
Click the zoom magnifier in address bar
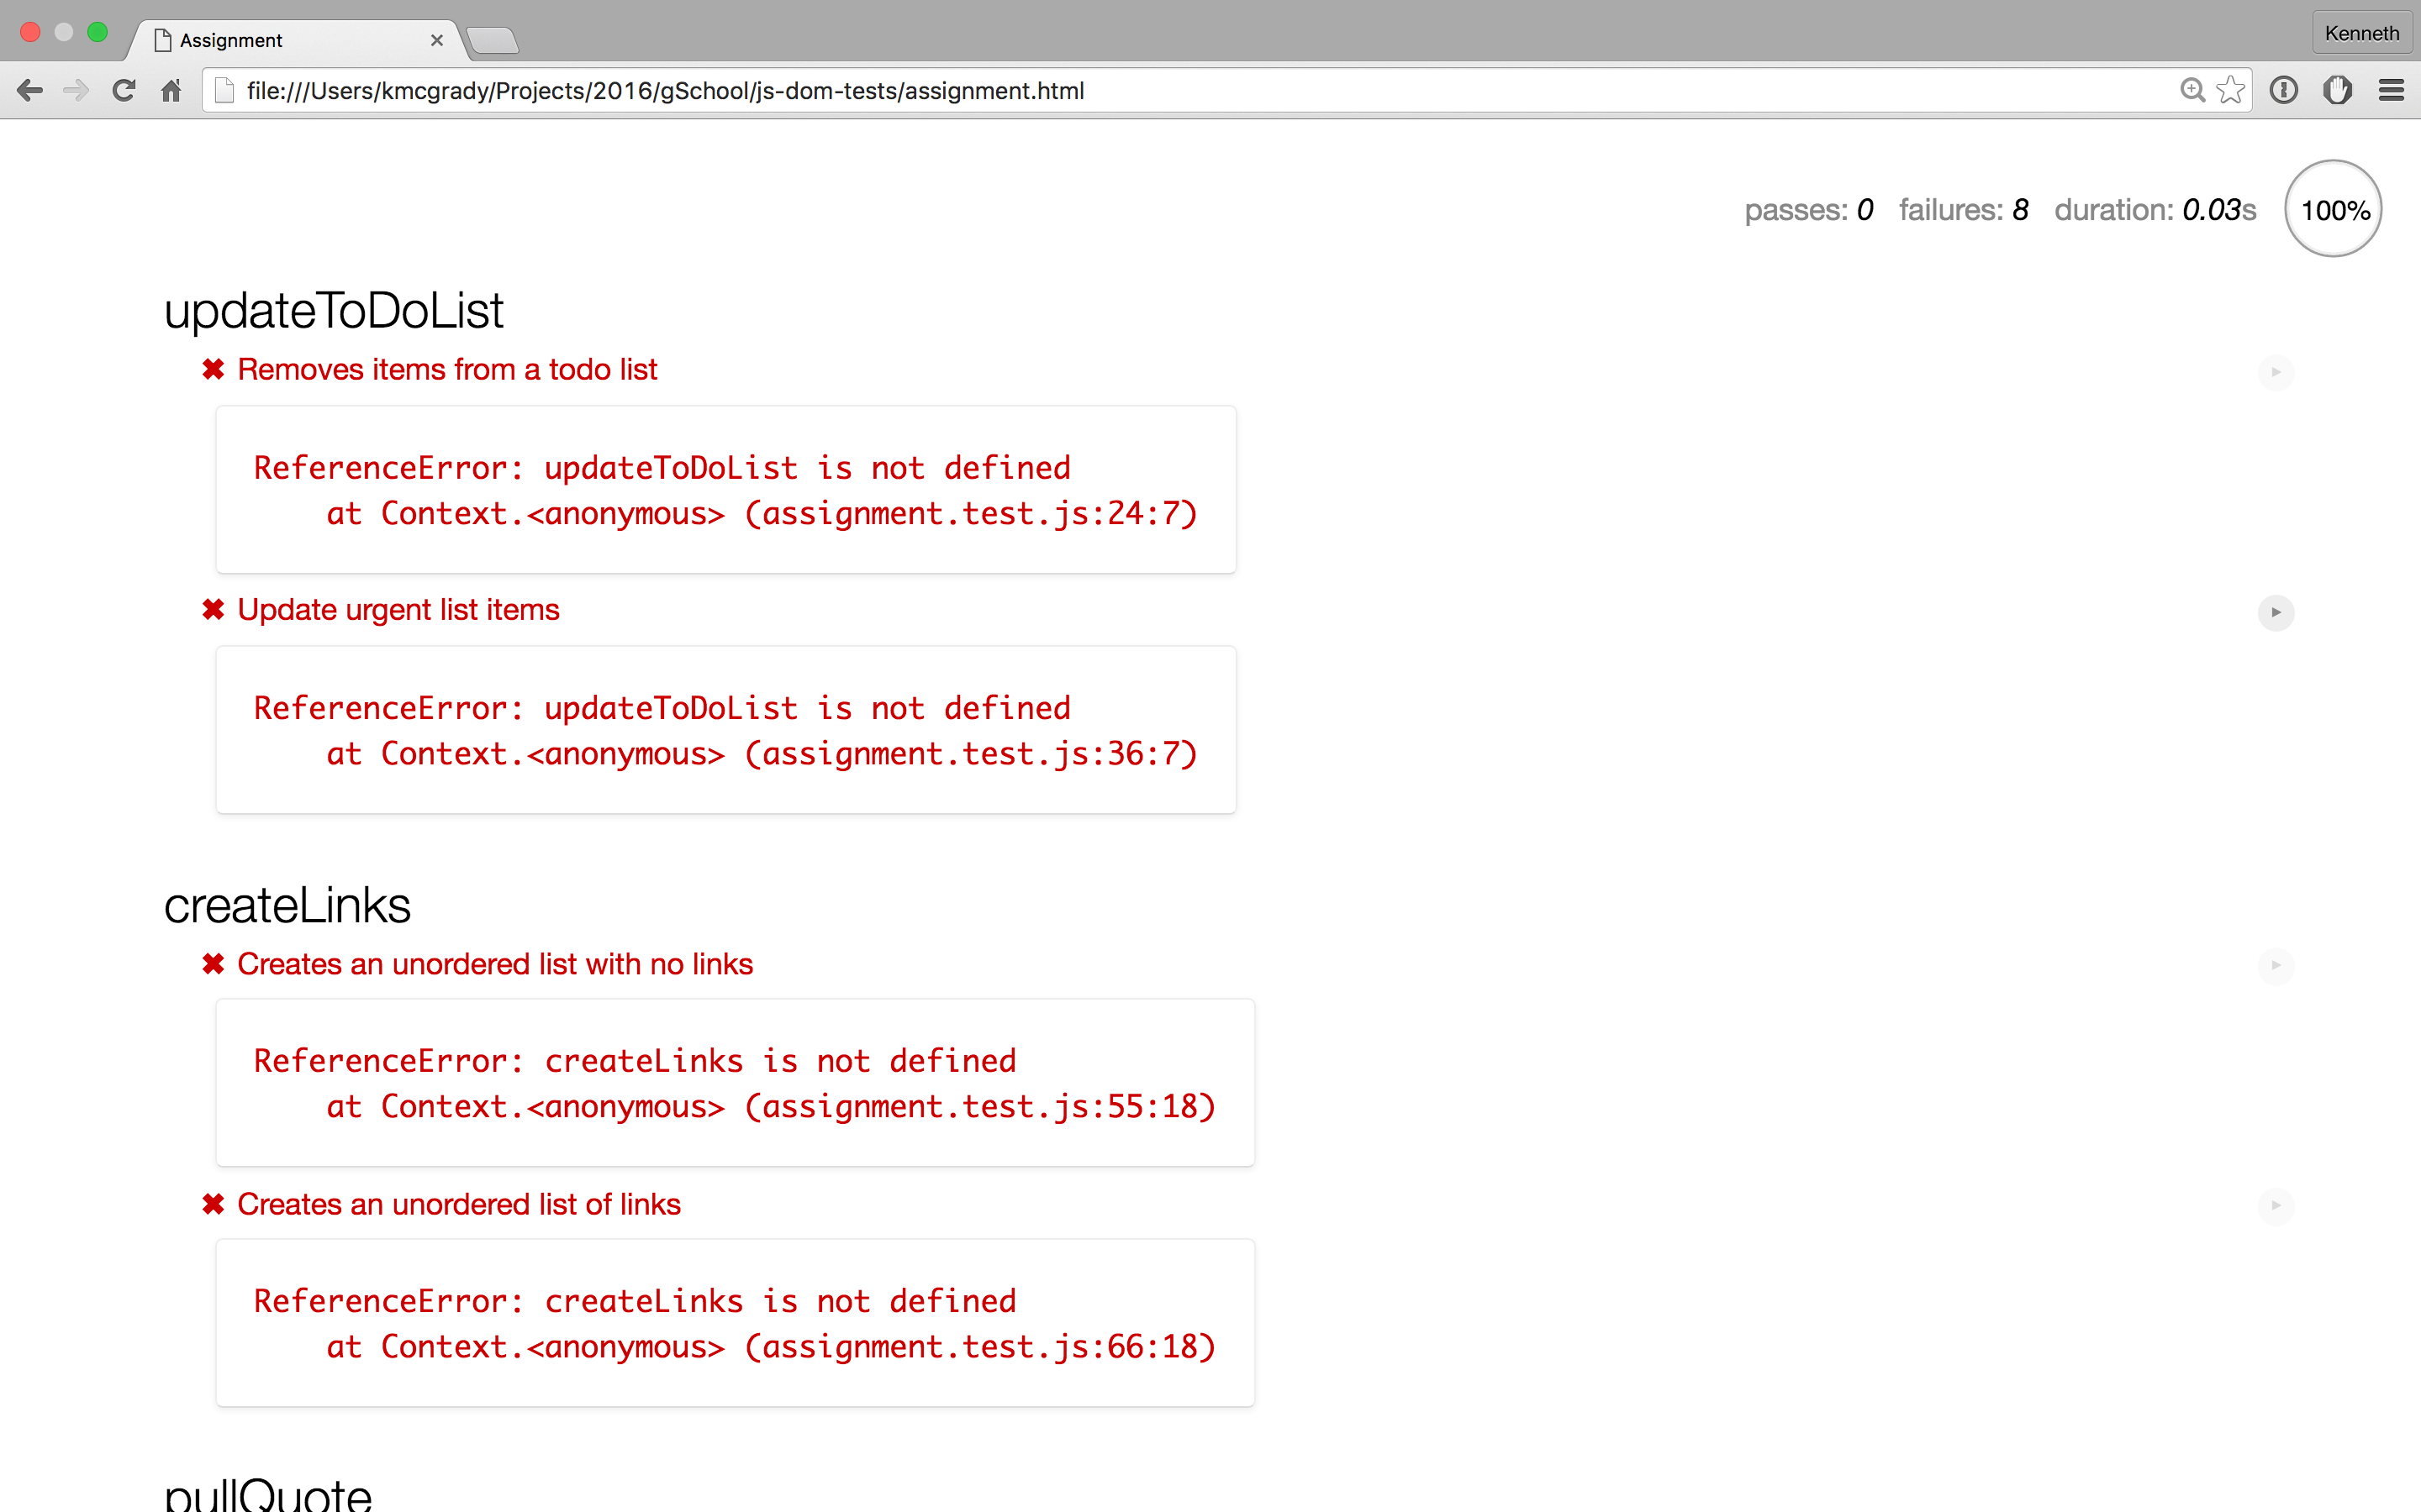click(2191, 91)
